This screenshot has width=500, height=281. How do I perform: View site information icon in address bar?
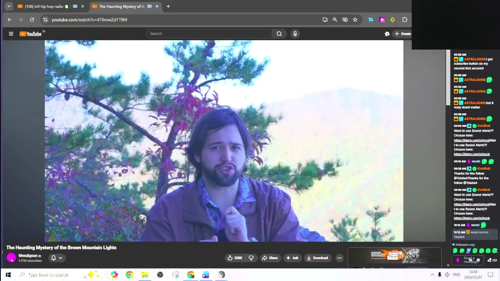[x=45, y=20]
